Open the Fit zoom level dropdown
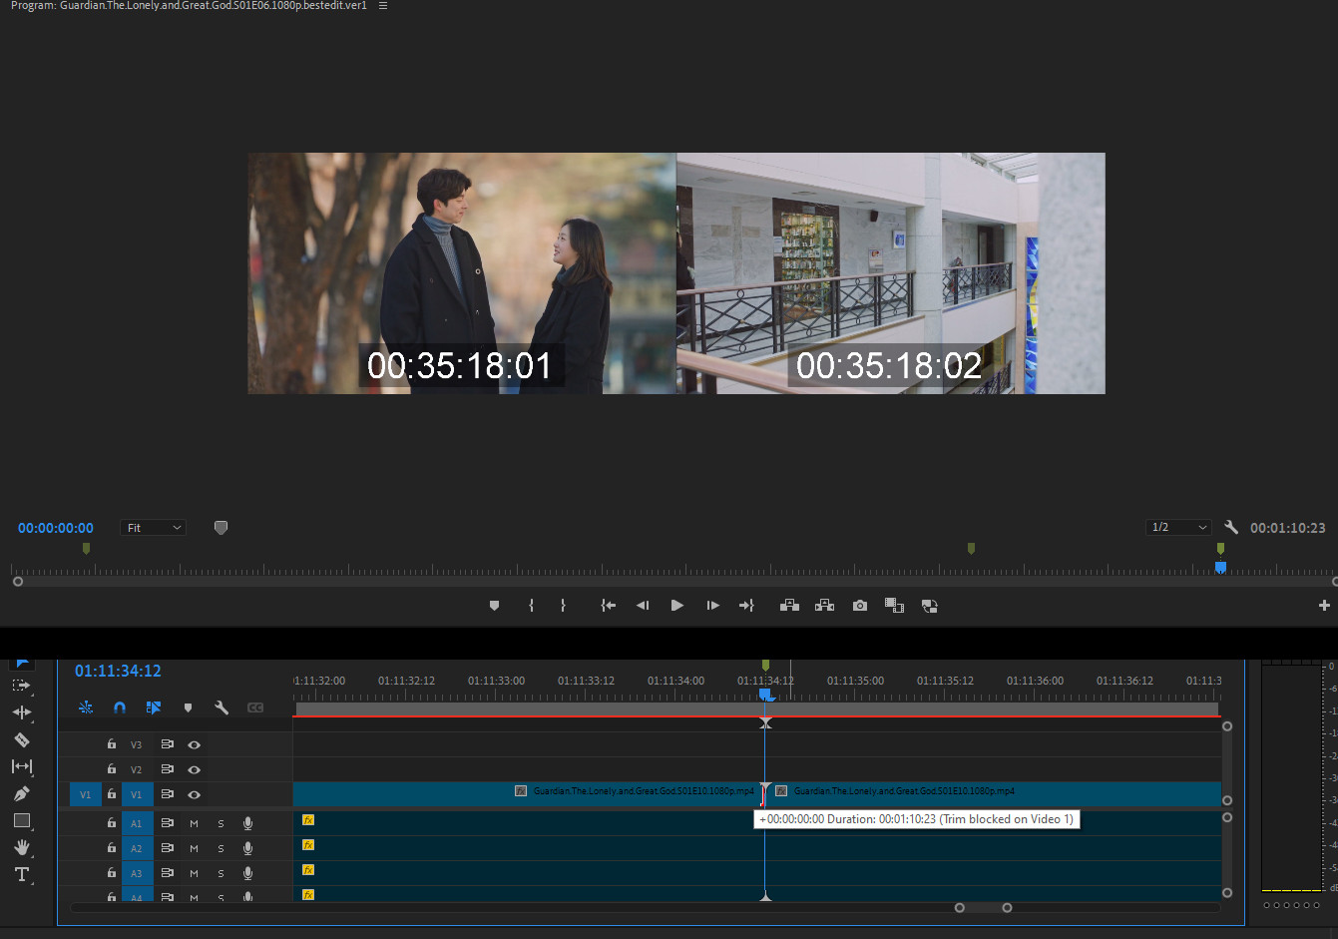 coord(154,527)
